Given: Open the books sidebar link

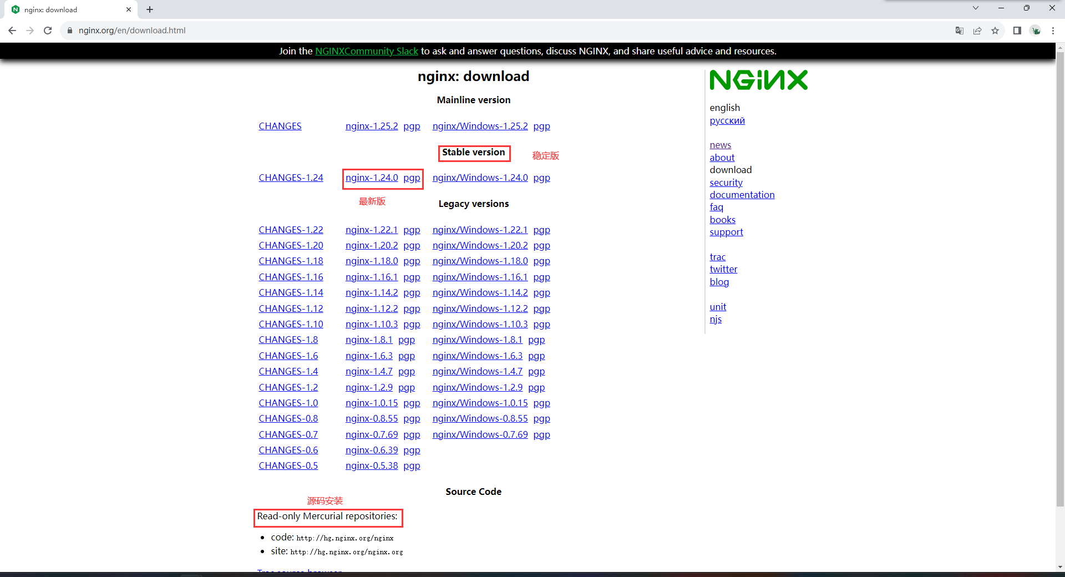Looking at the screenshot, I should pyautogui.click(x=723, y=220).
